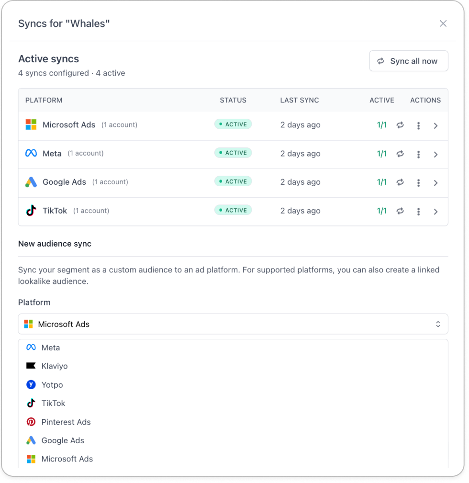The height and width of the screenshot is (483, 469).
Task: Click the ACTIONS column header
Action: coord(425,101)
